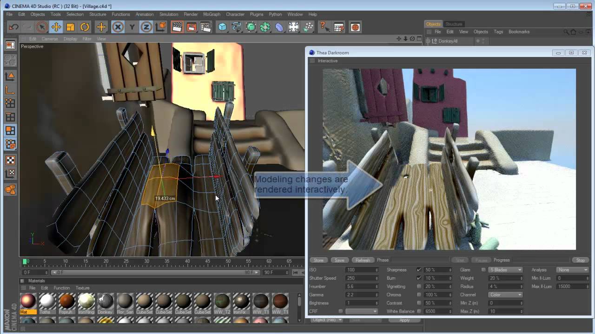Select the Move tool in toolbar
The height and width of the screenshot is (334, 595).
[x=56, y=27]
